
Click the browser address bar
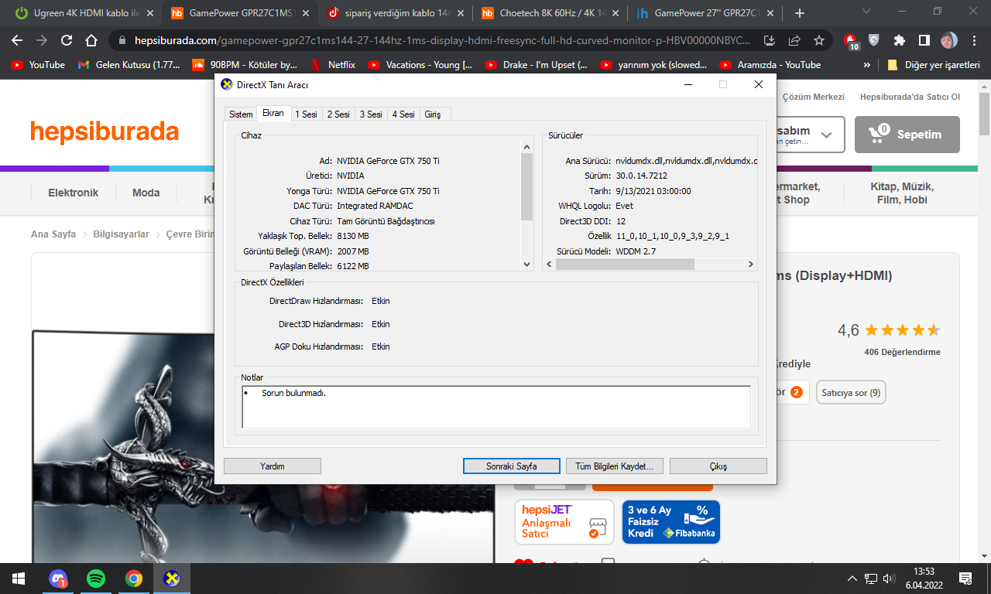pos(441,40)
